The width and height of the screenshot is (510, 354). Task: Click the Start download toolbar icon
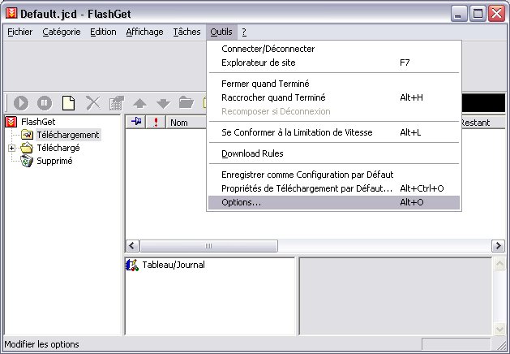[x=21, y=103]
